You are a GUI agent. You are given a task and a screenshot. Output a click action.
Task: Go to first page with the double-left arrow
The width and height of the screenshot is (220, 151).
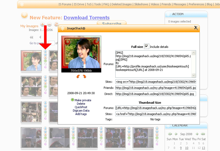(31, 37)
